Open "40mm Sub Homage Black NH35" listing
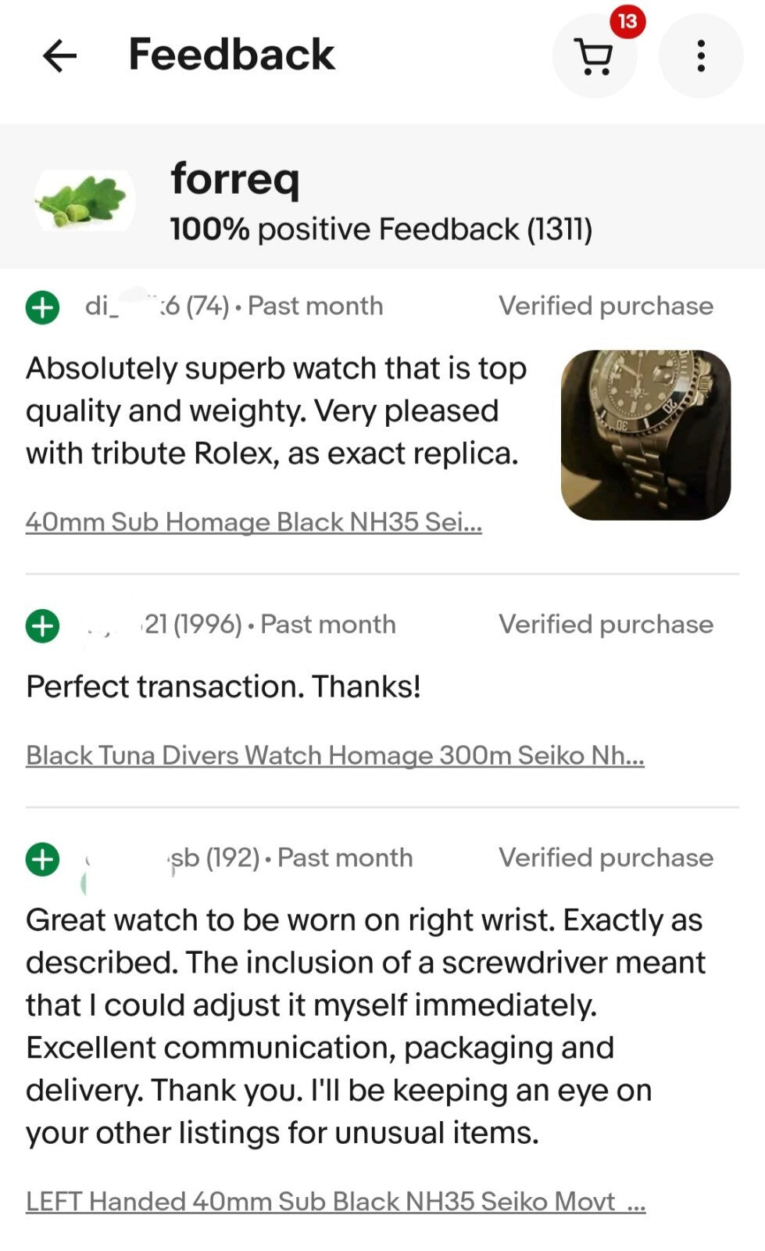The image size is (765, 1251). pos(253,522)
